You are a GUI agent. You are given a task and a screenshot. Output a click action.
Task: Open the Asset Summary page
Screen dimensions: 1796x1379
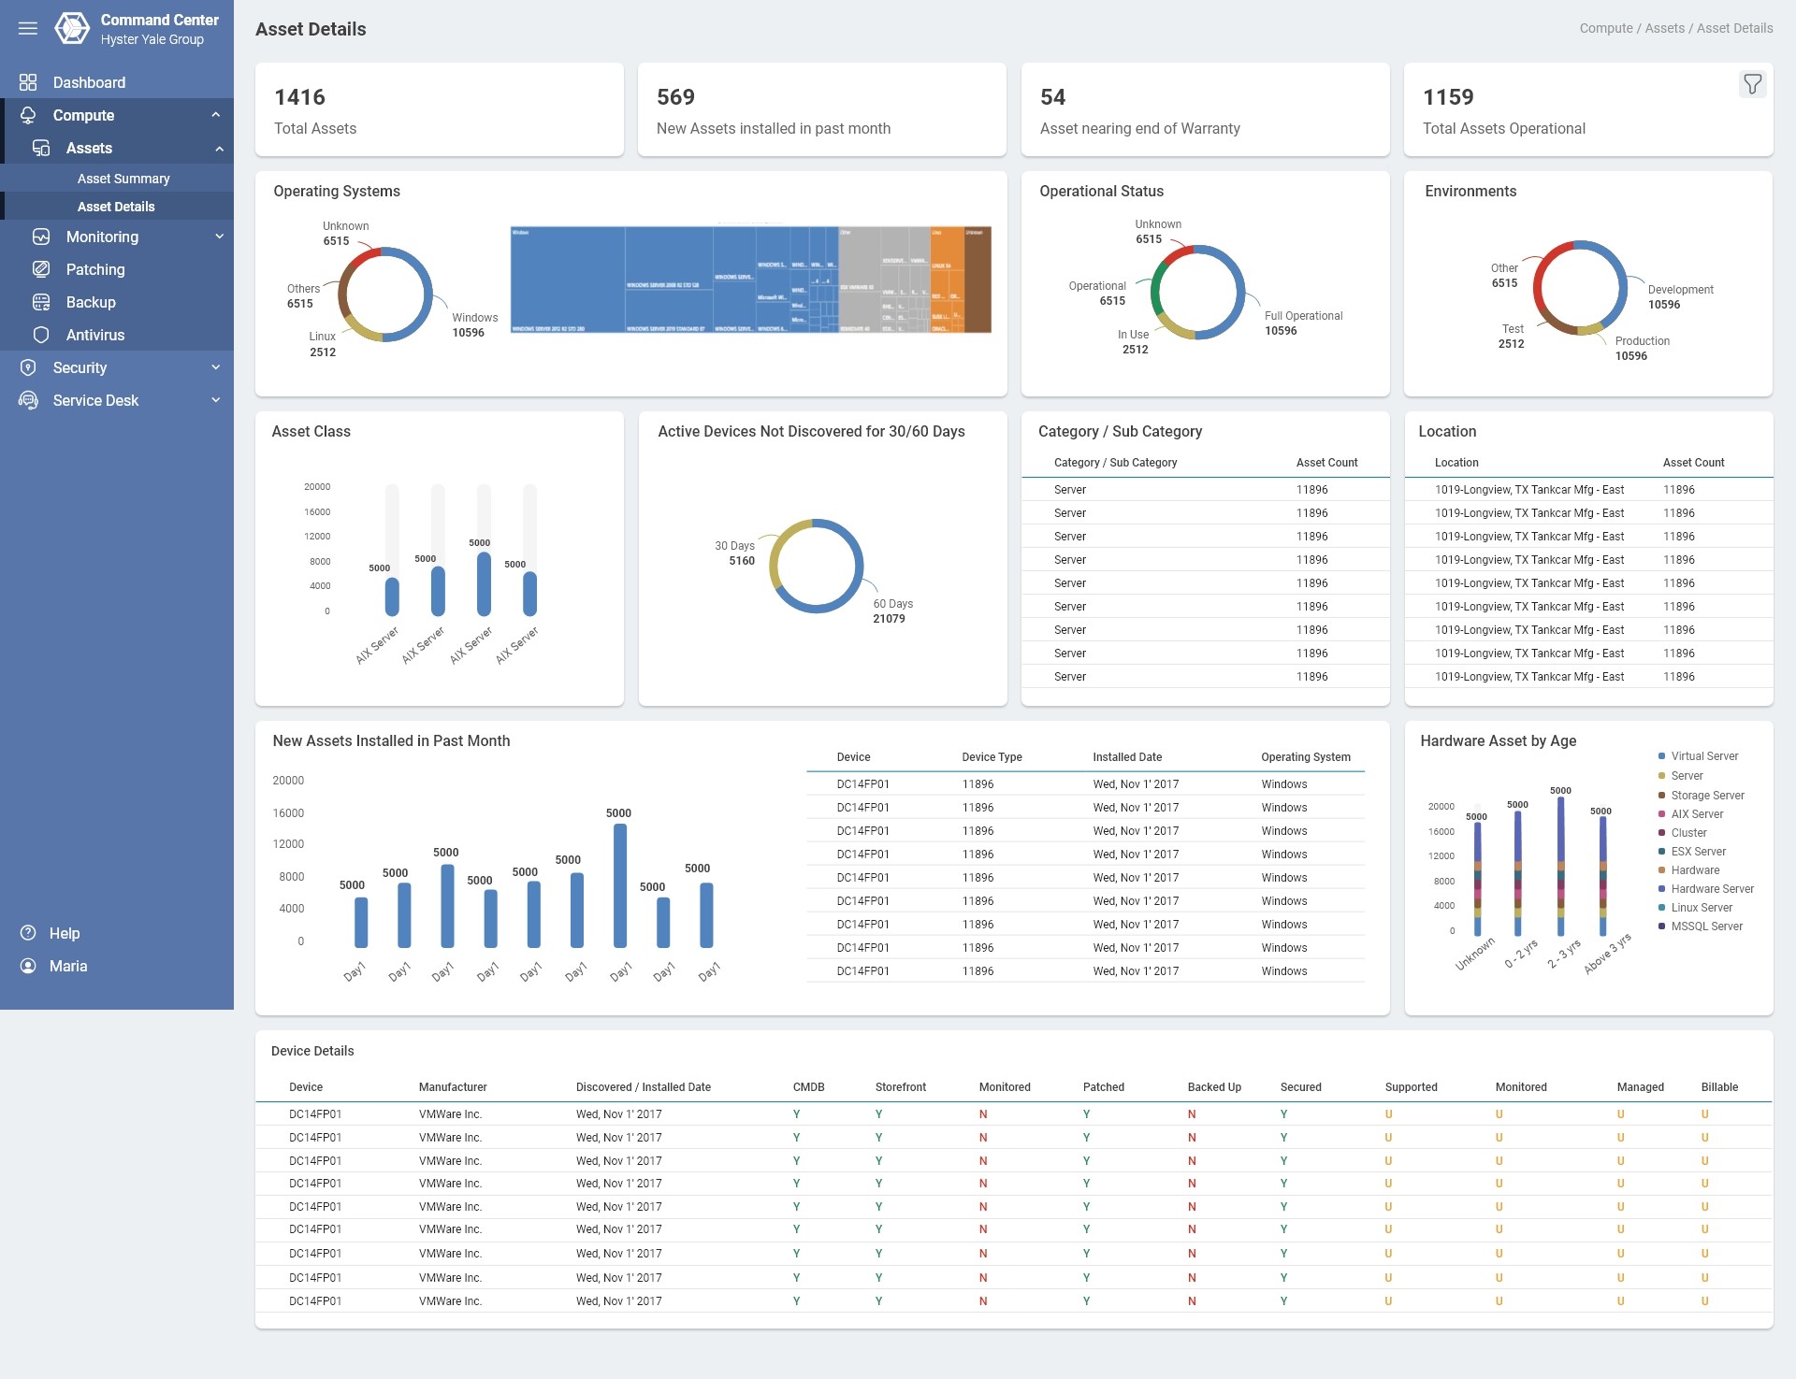[x=123, y=179]
